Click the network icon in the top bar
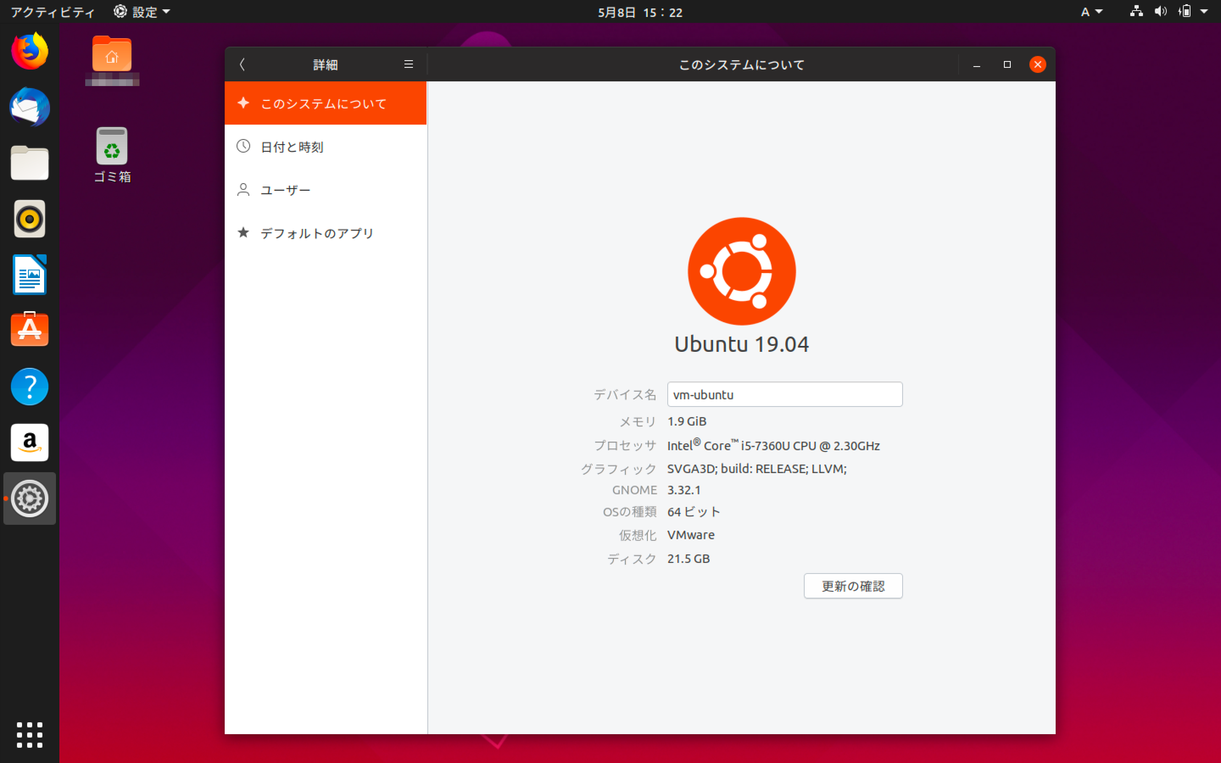The height and width of the screenshot is (763, 1221). tap(1136, 11)
